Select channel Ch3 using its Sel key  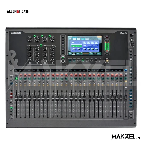click(x=25, y=79)
